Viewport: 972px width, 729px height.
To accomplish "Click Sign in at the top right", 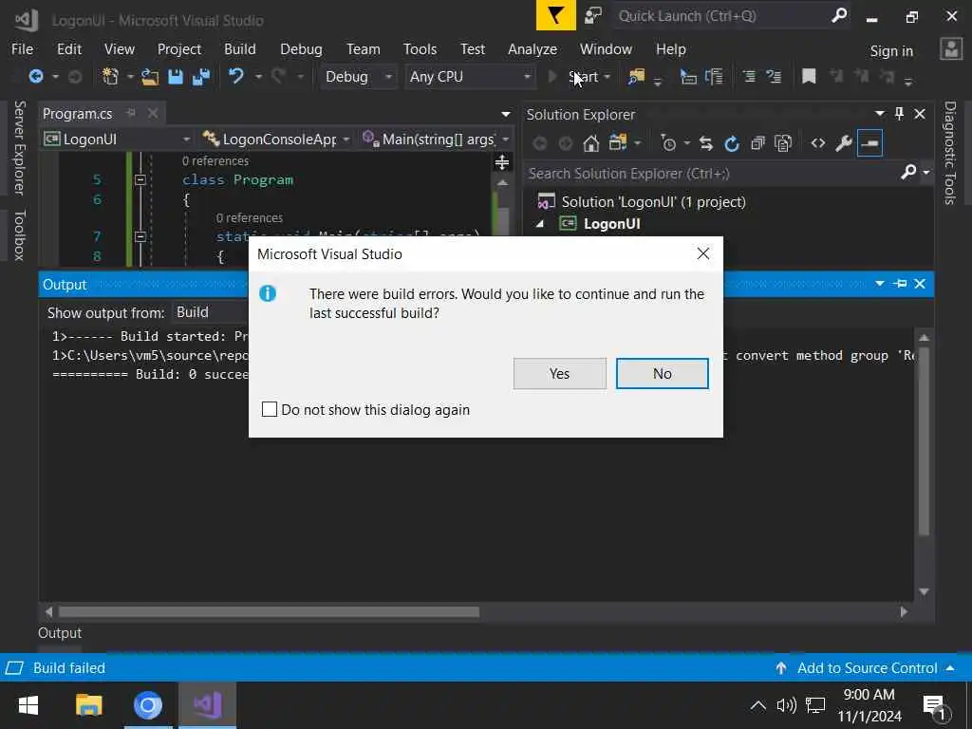I will 891,51.
